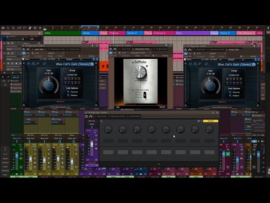Screen dimensions: 270x203
Task: Select Reverse option in right Blue Cat
Action: tap(230, 92)
